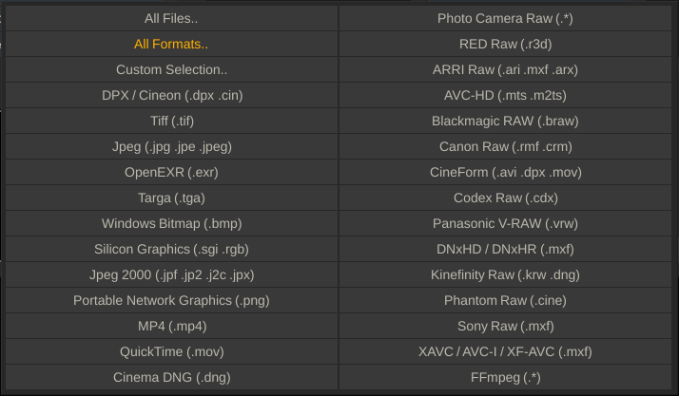The height and width of the screenshot is (396, 679).
Task: Select Sony Raw (.mxf) format
Action: tap(505, 326)
